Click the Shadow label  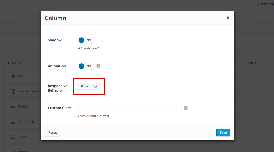[x=55, y=40]
